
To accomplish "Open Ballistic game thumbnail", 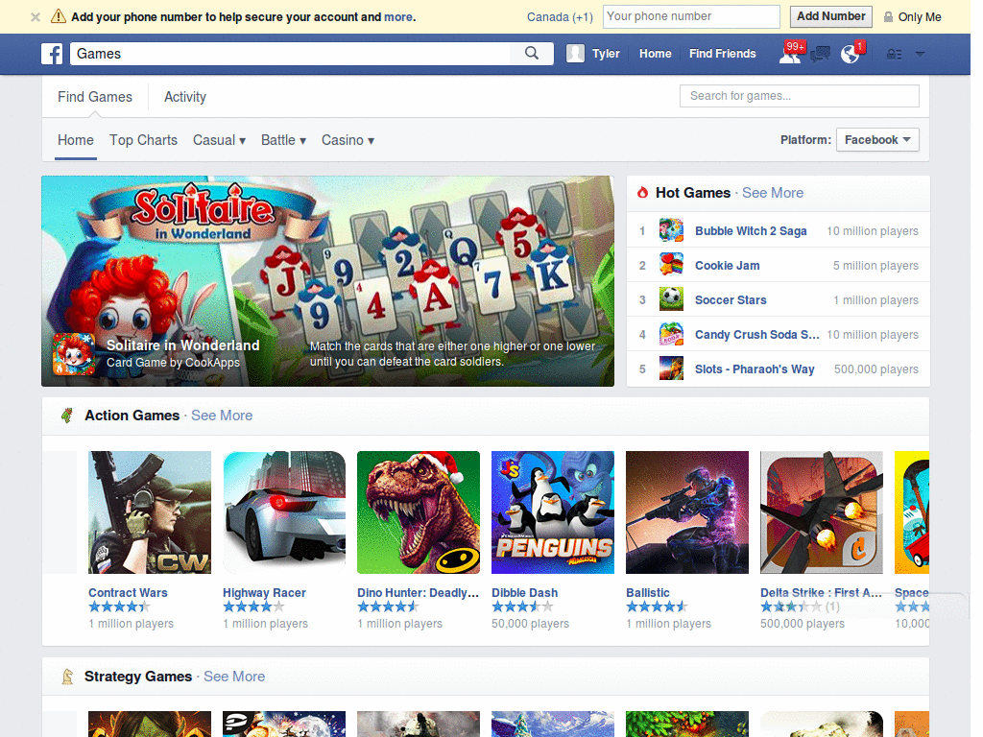I will (687, 512).
